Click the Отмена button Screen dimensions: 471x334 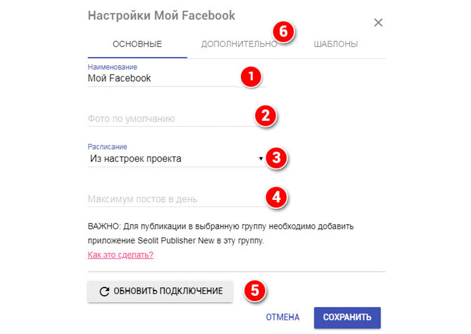tap(283, 318)
